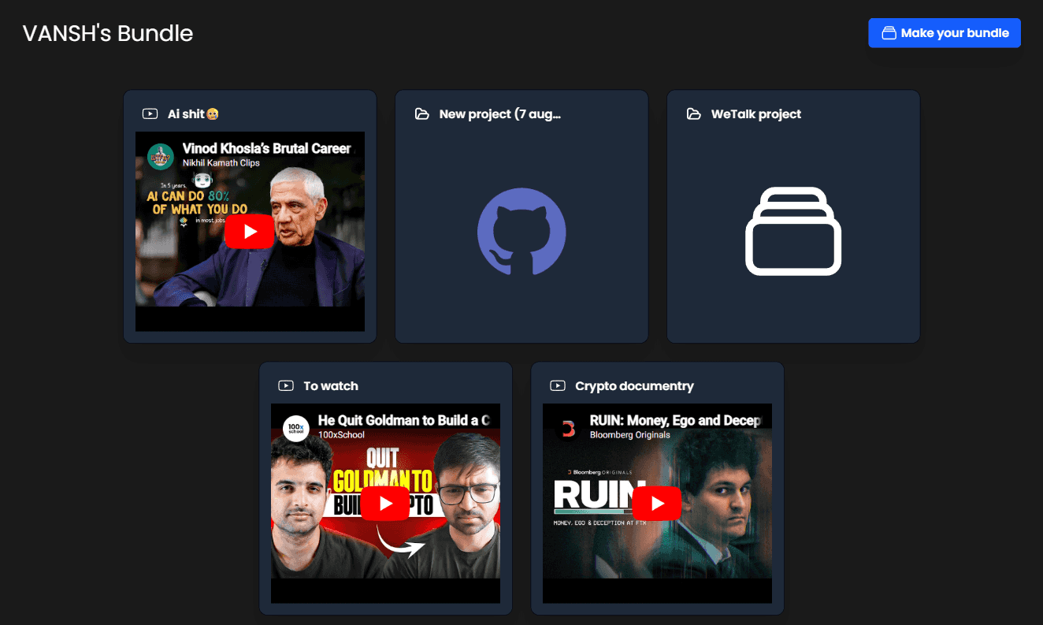
Task: Click the video icon beside Ai shit
Action: [150, 114]
